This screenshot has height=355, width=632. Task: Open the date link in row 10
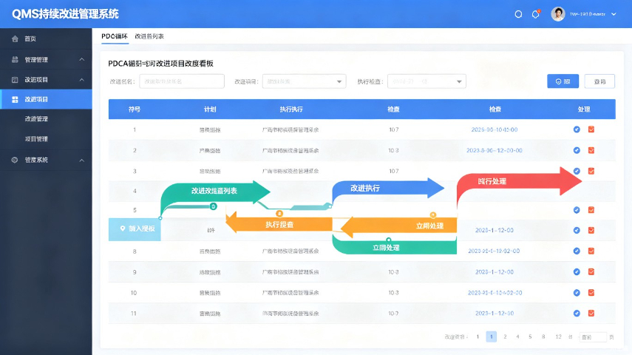(x=495, y=293)
